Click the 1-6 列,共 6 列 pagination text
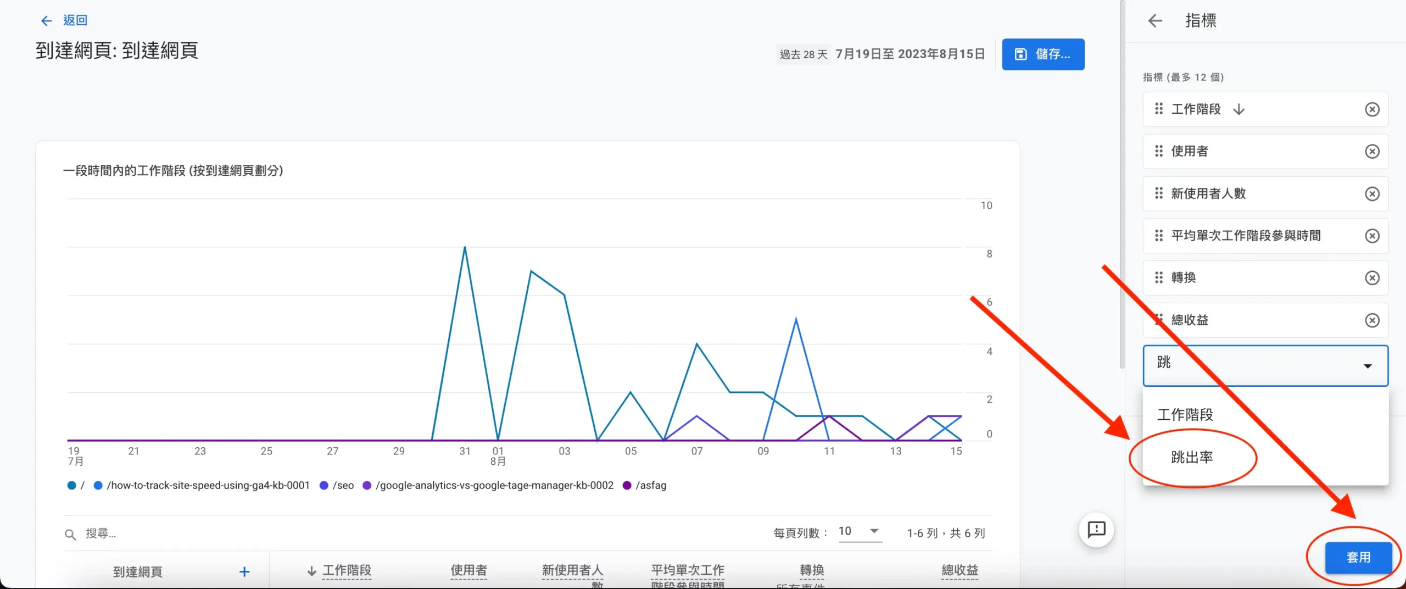This screenshot has width=1406, height=589. pos(946,534)
